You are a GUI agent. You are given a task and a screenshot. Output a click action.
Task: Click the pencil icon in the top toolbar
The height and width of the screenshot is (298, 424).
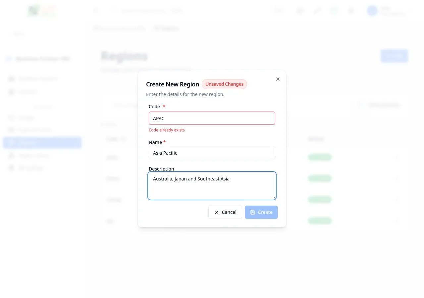(317, 11)
